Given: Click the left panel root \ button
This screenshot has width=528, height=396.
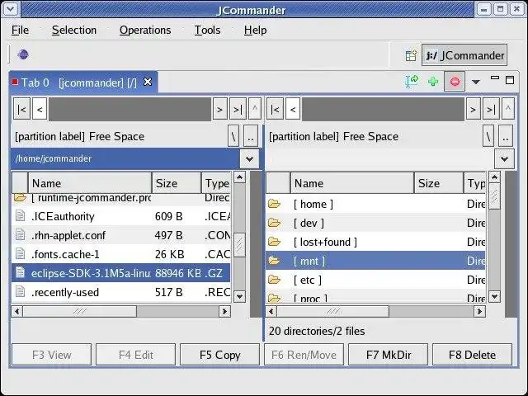Looking at the screenshot, I should click(233, 136).
